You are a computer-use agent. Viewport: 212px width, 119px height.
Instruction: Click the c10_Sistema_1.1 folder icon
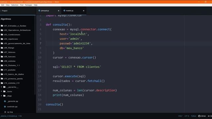click(2, 65)
